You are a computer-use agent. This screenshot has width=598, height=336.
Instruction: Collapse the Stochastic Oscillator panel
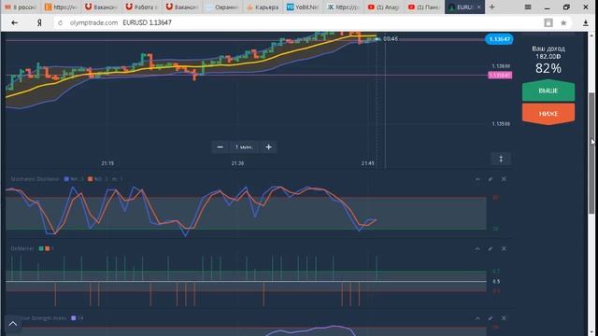click(477, 179)
